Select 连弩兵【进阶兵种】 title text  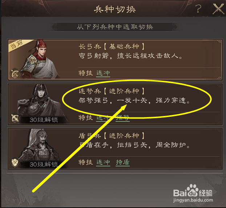(112, 91)
